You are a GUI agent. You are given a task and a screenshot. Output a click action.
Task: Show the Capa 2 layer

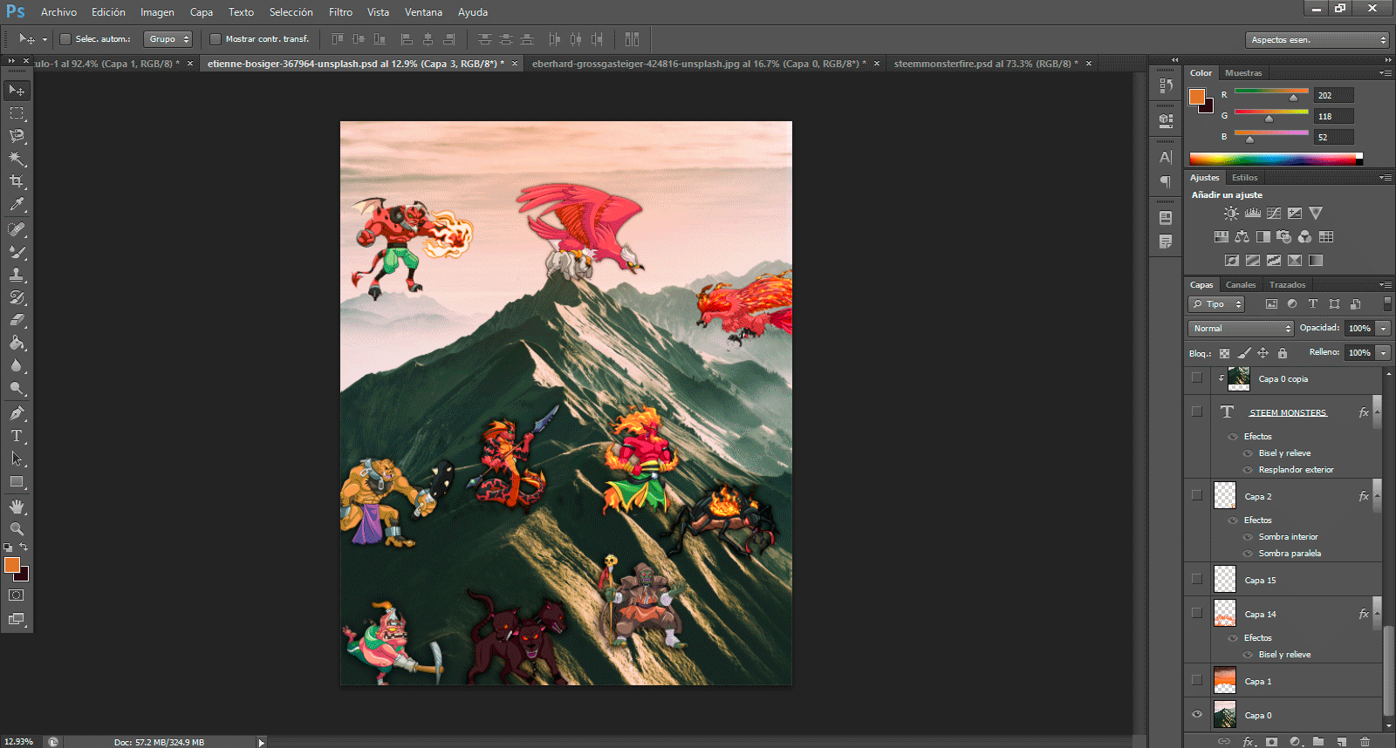[x=1197, y=495]
